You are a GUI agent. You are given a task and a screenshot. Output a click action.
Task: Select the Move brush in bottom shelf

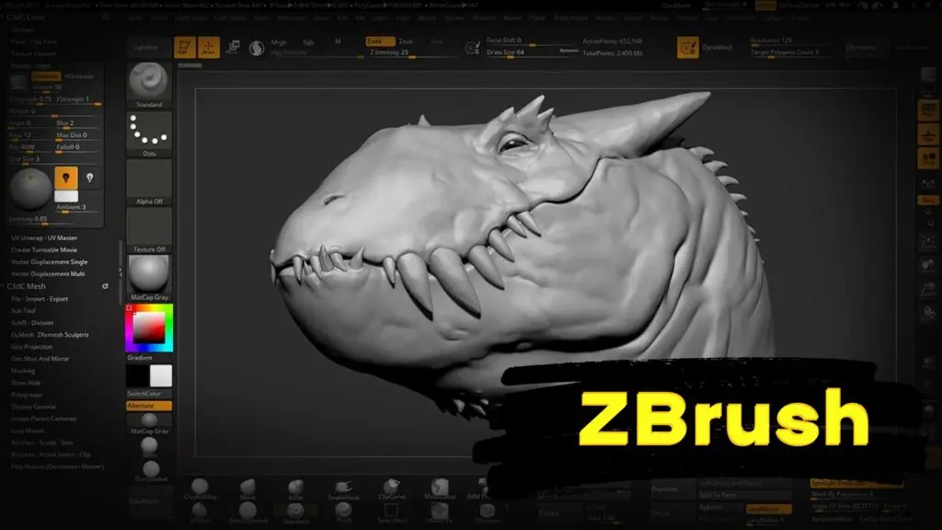tap(247, 490)
